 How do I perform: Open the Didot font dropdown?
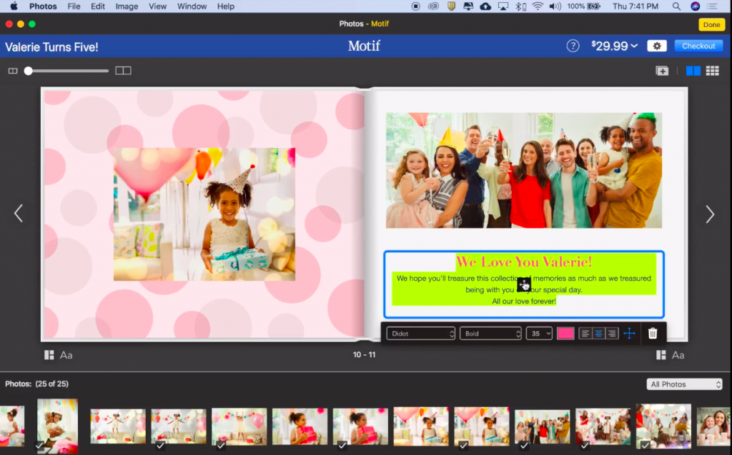point(420,333)
